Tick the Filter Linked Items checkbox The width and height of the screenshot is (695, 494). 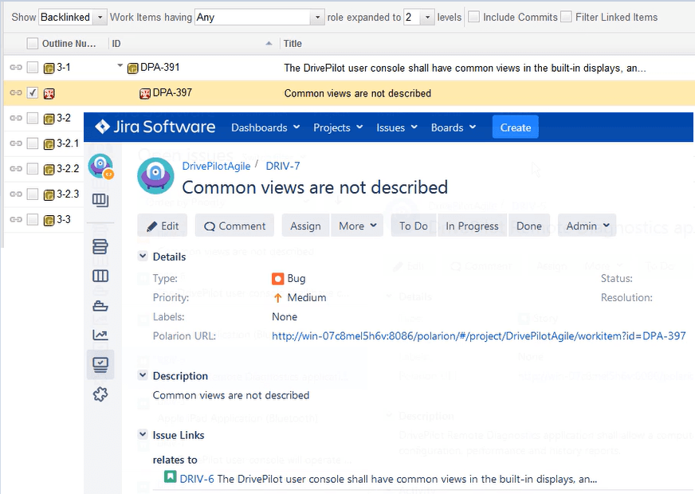click(x=566, y=17)
